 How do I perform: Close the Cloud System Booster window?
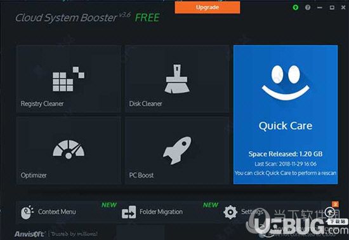tap(343, 8)
